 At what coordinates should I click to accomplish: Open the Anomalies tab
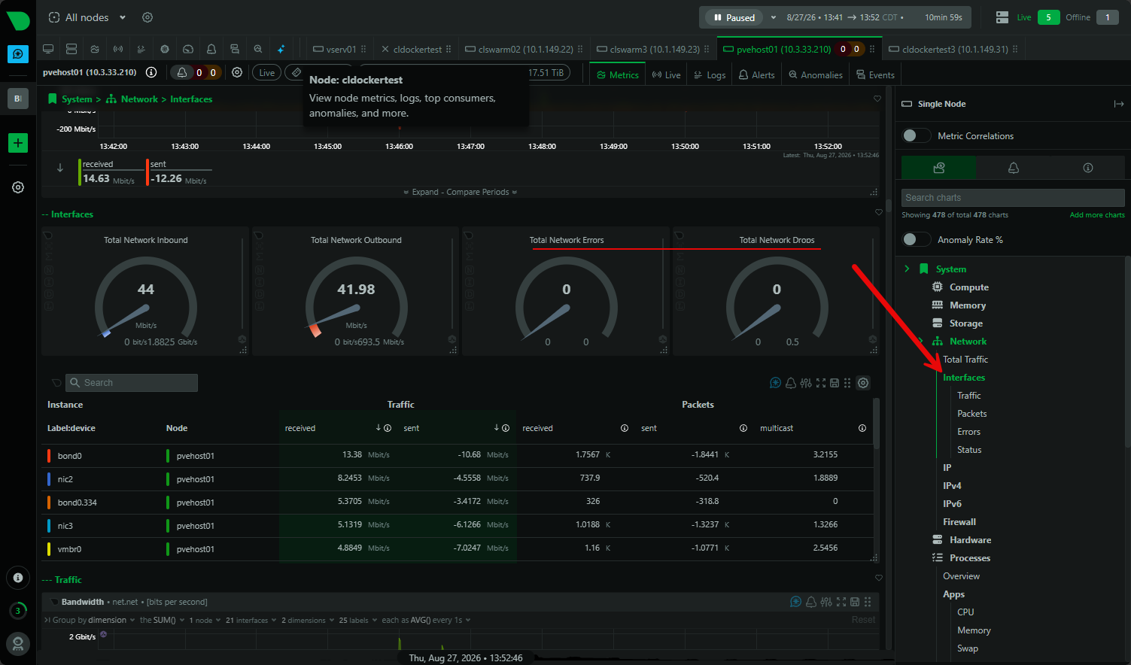815,74
